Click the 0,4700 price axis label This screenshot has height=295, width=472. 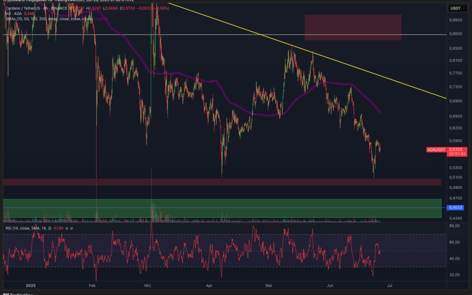pos(455,198)
